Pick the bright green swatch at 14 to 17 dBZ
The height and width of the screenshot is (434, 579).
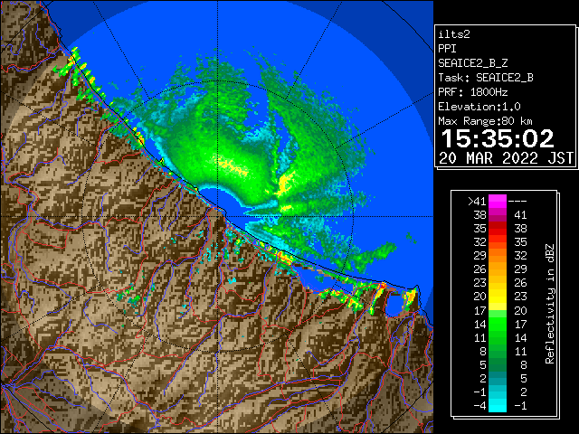pyautogui.click(x=498, y=324)
